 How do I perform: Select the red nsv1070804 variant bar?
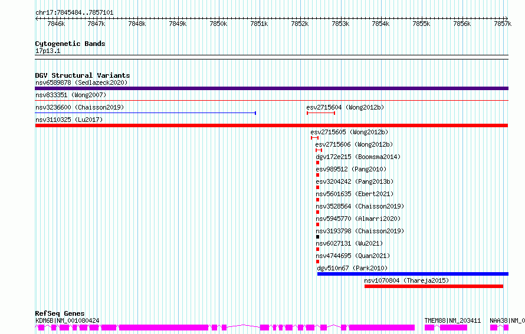point(434,286)
